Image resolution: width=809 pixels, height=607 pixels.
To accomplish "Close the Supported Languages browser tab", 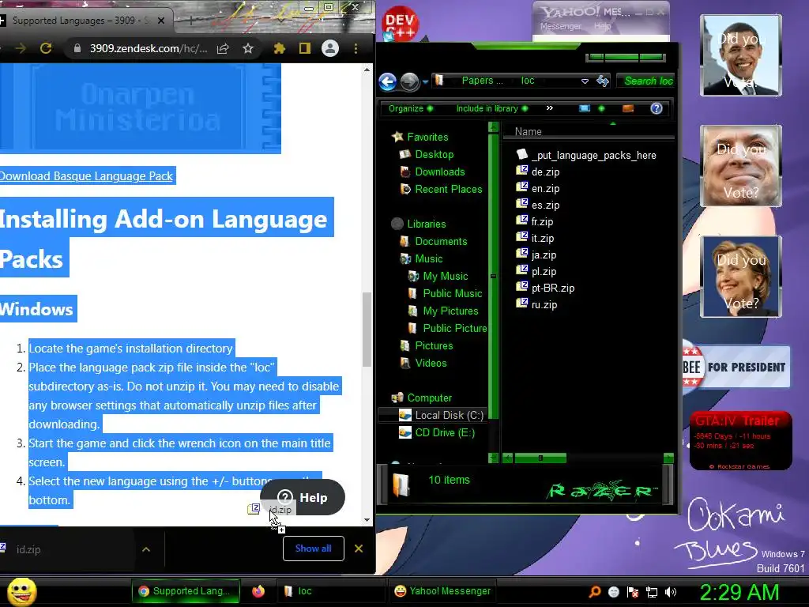I will tap(161, 21).
